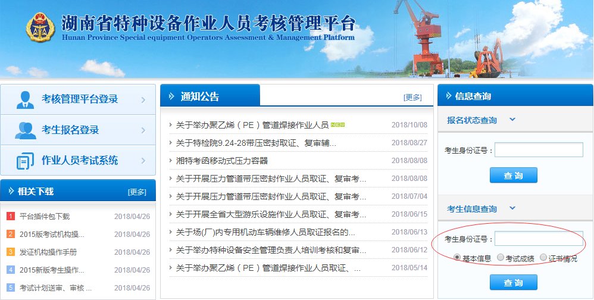
Task: Click the orange number 2 badge in downloads
Action: click(10, 234)
